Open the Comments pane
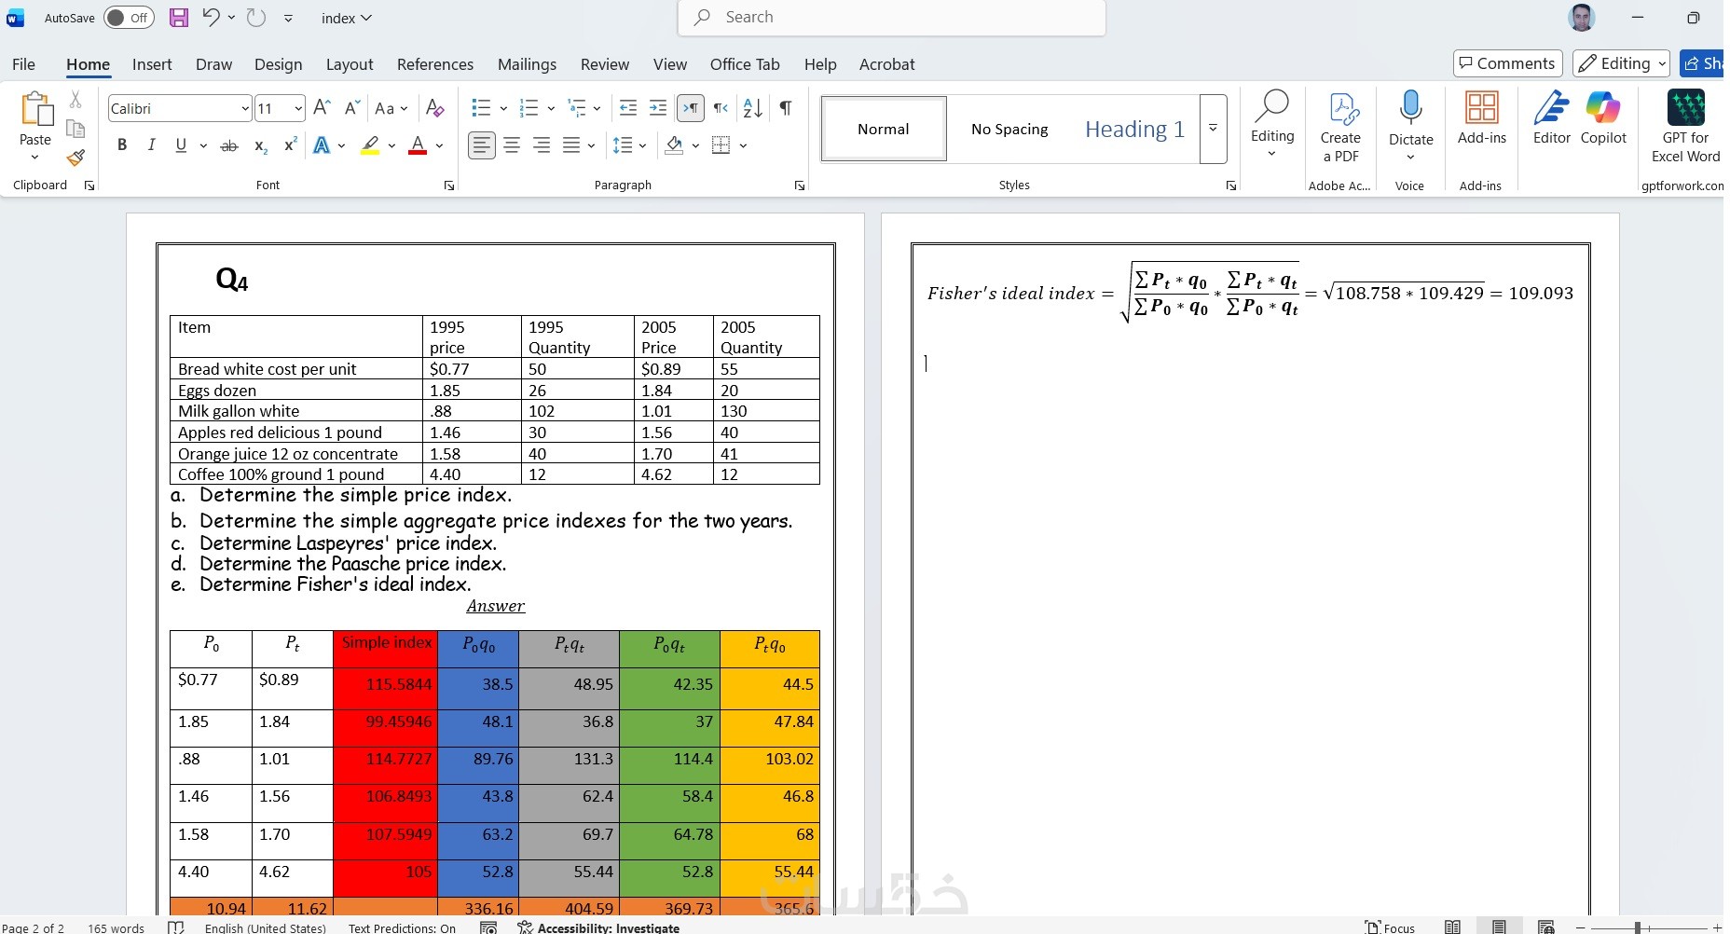The height and width of the screenshot is (934, 1730). [x=1507, y=63]
